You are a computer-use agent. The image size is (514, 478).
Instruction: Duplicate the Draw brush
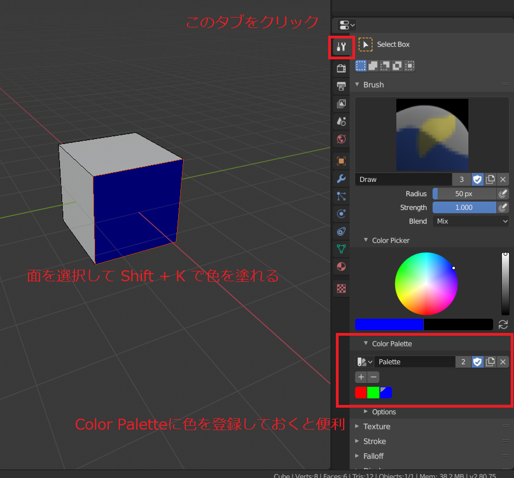coord(490,180)
